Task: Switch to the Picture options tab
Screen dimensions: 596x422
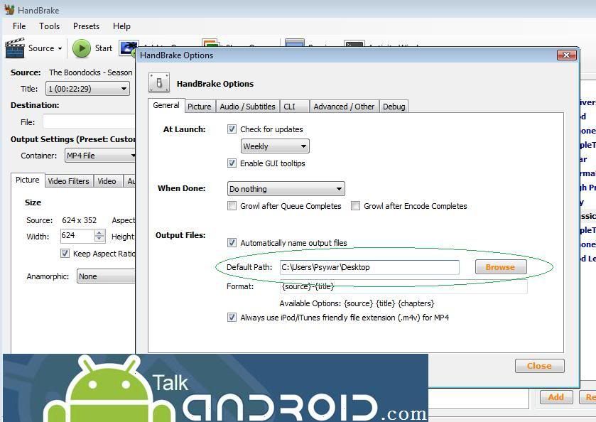Action: (x=200, y=107)
